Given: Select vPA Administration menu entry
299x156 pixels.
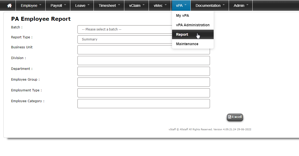Looking at the screenshot, I should point(193,25).
